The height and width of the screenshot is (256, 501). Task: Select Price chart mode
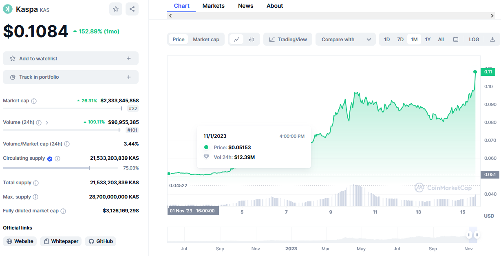pyautogui.click(x=179, y=40)
